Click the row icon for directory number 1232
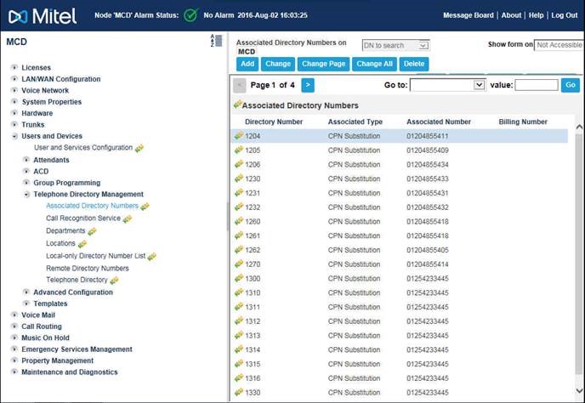Viewport: 585px width, 403px height. pyautogui.click(x=239, y=207)
